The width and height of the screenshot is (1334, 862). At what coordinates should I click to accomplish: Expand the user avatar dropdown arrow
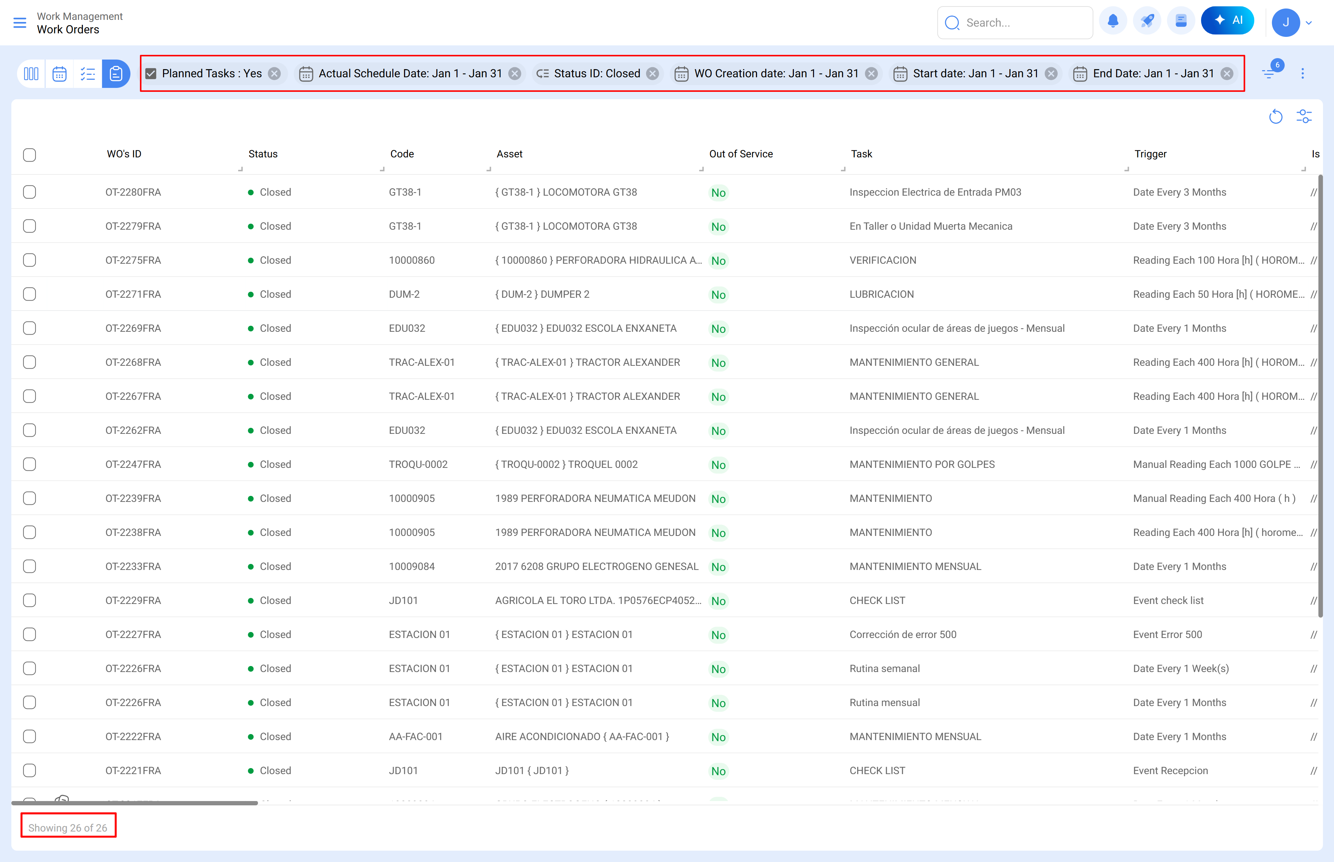pyautogui.click(x=1309, y=23)
